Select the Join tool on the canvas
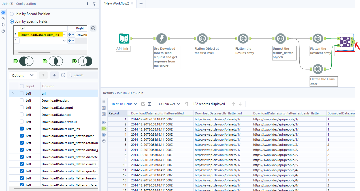The height and width of the screenshot is (191, 360). 345,42
